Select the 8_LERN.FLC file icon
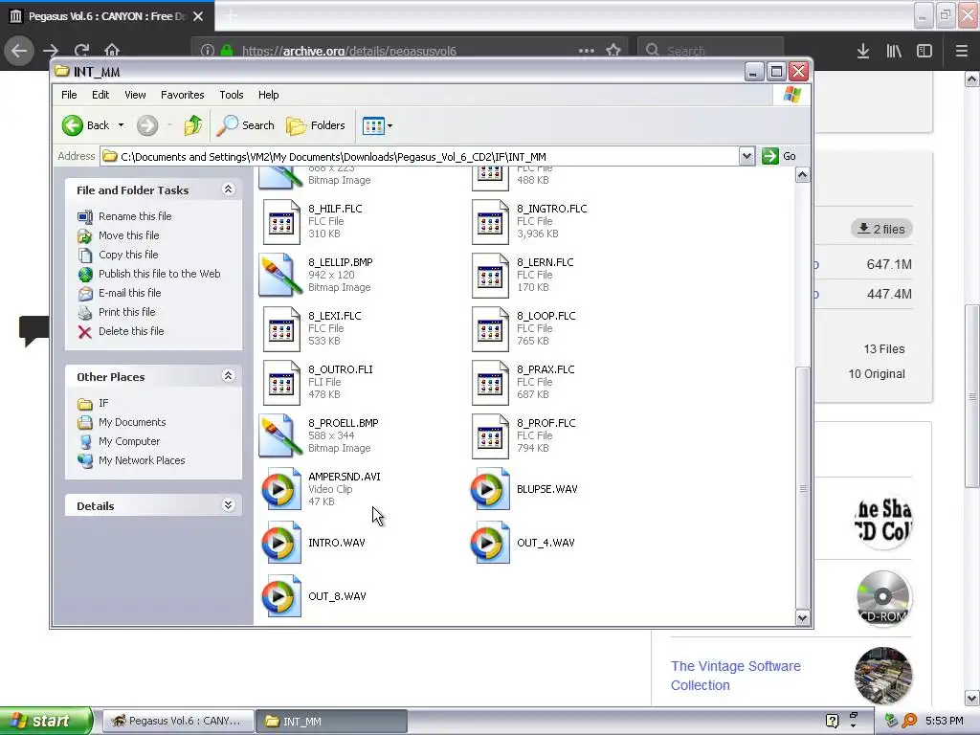980x735 pixels. (x=490, y=276)
